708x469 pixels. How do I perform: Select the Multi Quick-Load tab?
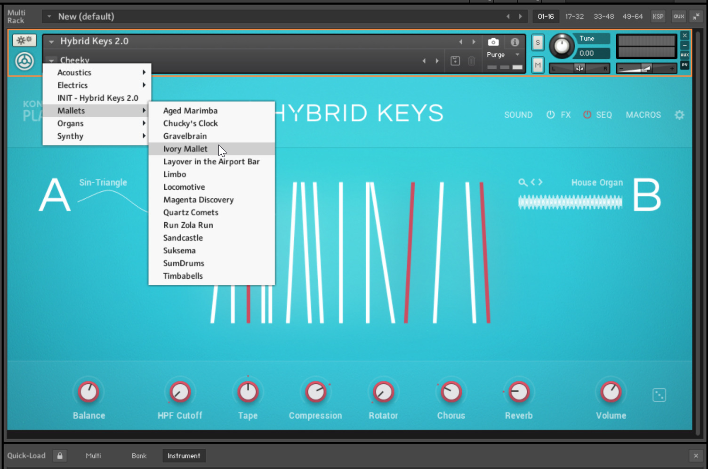[x=93, y=456]
